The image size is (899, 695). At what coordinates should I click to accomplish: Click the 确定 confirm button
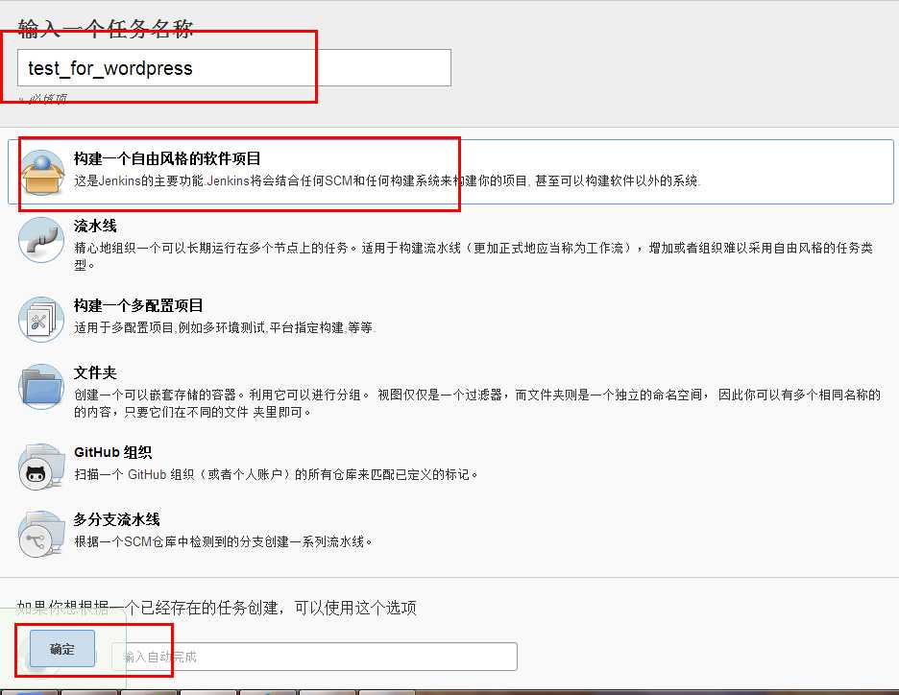pos(62,649)
